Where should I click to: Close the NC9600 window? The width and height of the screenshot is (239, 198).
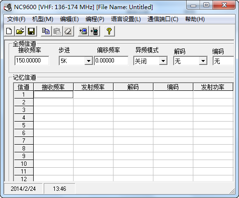pyautogui.click(x=224, y=5)
